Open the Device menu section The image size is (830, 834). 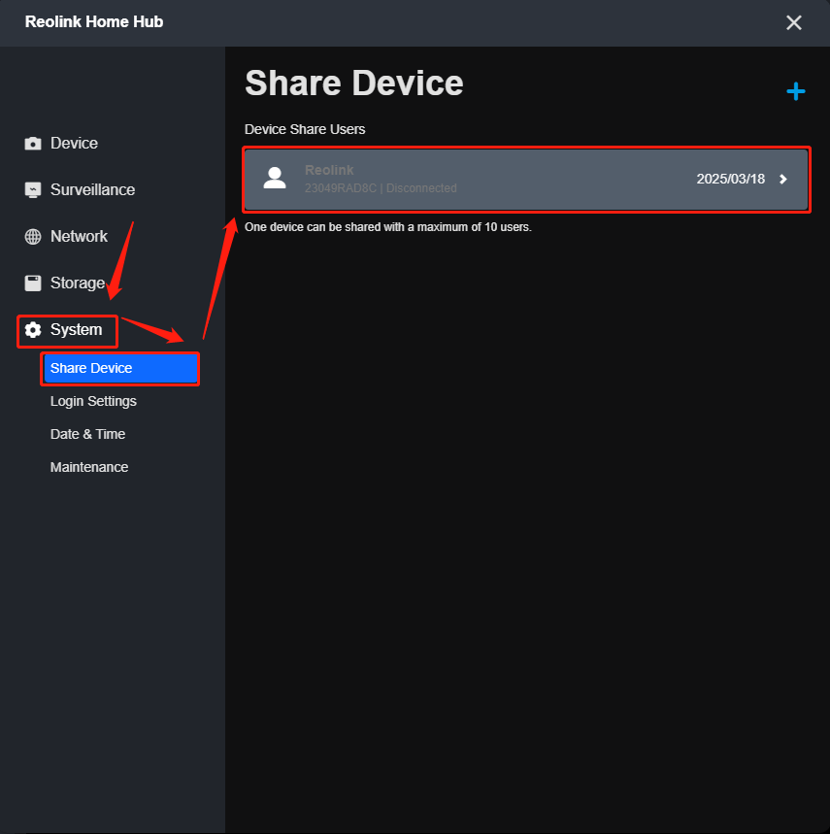coord(74,143)
